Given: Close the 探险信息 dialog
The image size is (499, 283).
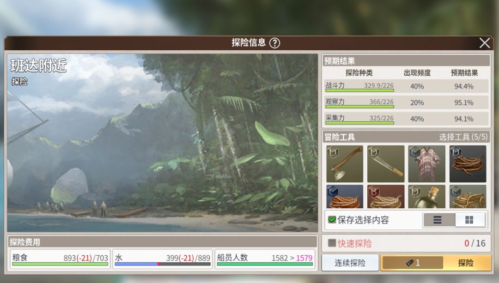Looking at the screenshot, I should [484, 43].
